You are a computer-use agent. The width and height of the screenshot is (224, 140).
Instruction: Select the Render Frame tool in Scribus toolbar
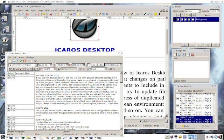(75, 14)
